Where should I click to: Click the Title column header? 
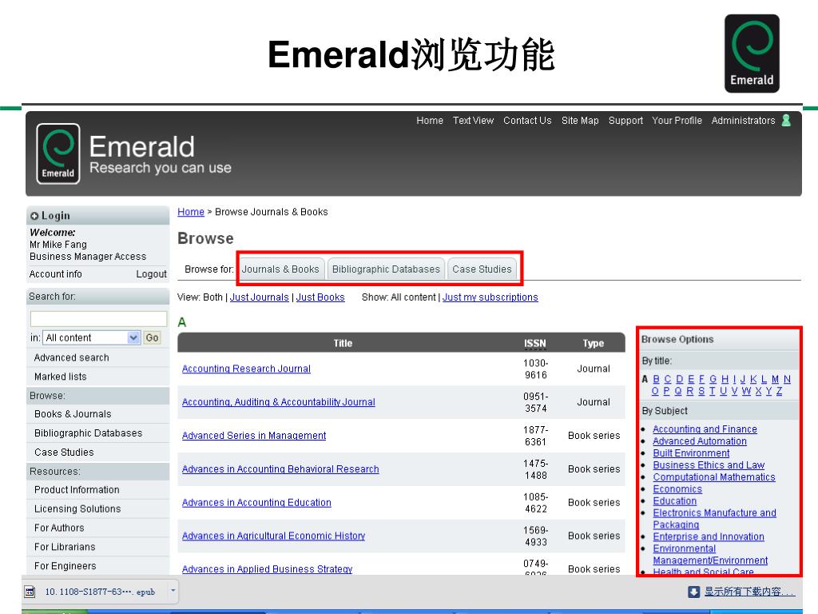[x=343, y=343]
